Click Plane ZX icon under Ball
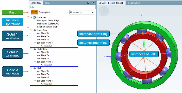The image size is (182, 93). 38,74
